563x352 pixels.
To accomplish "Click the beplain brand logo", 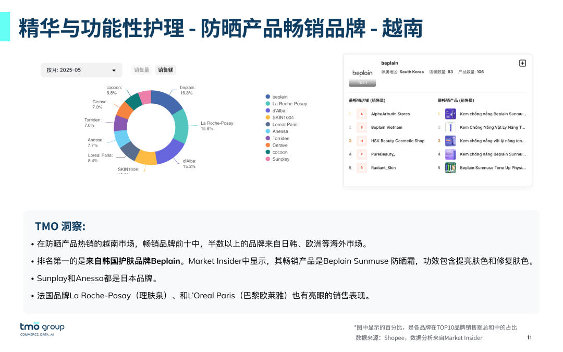I will (362, 73).
